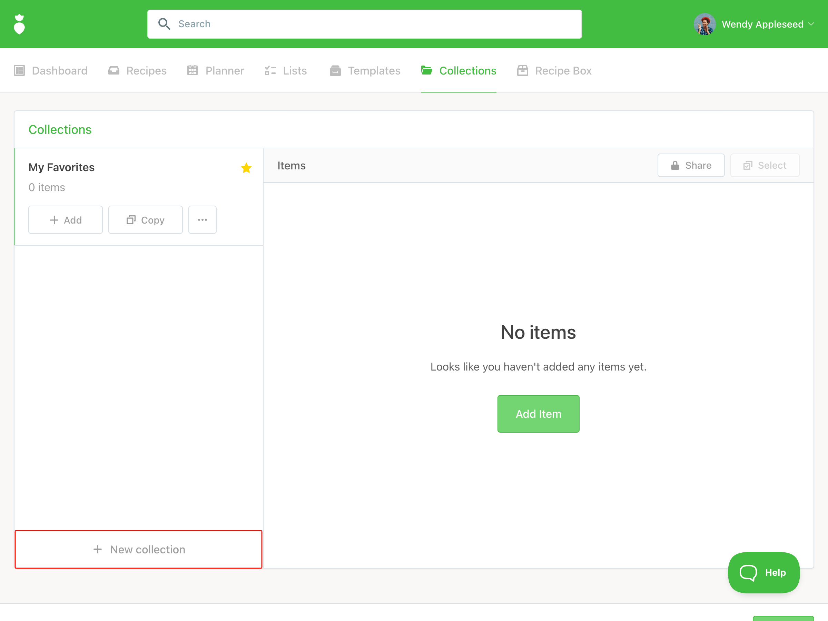Open the three-dots more options menu
This screenshot has width=828, height=621.
[x=202, y=220]
